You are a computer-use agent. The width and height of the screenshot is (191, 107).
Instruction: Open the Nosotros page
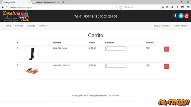[x=19, y=26]
